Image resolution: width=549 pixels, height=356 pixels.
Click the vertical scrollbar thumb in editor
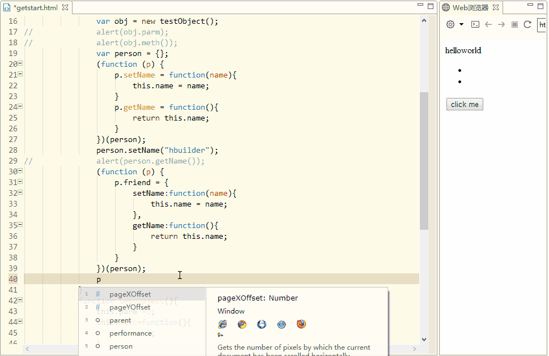pos(424,161)
